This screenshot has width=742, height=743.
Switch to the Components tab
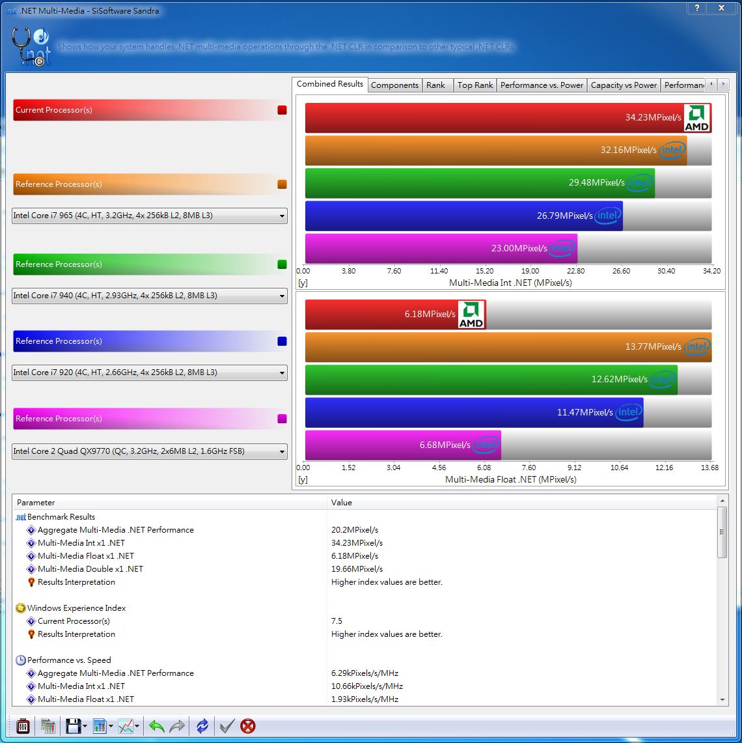[394, 85]
